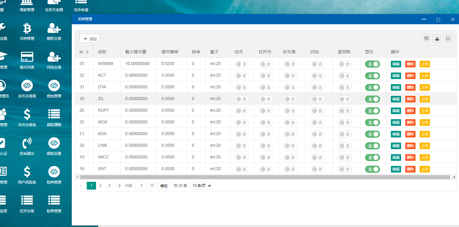Click the export table icon

[437, 38]
